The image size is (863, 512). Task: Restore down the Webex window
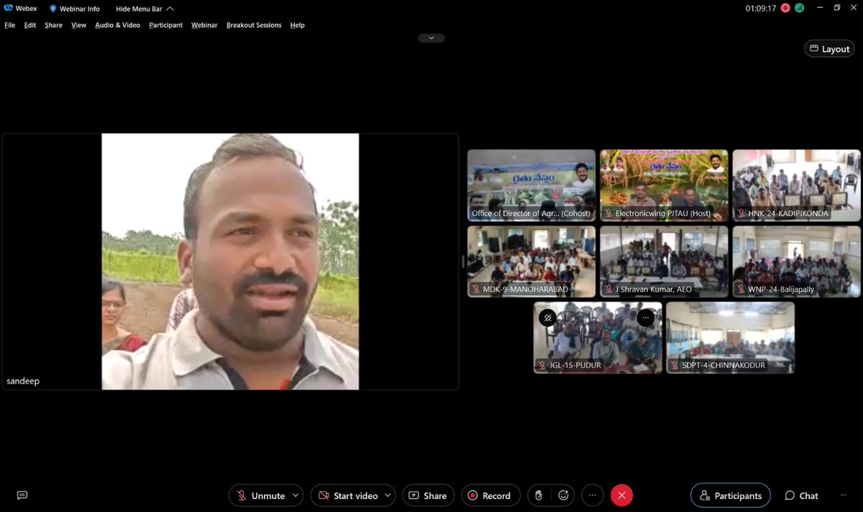click(x=837, y=8)
